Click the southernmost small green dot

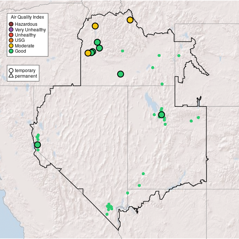coord(107,214)
